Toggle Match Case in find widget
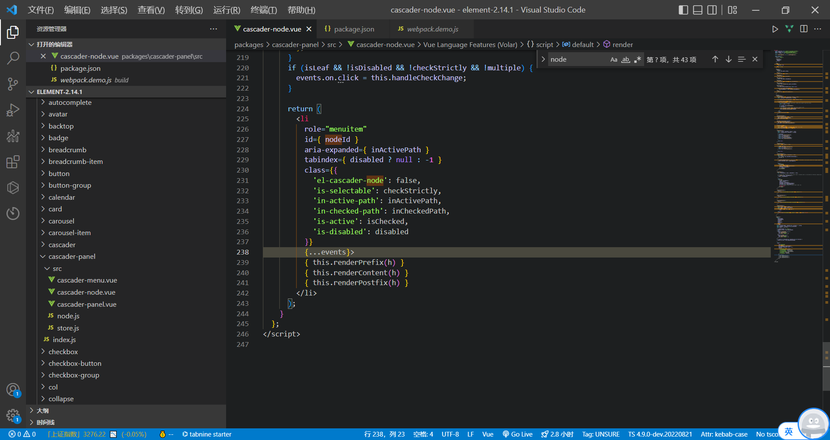 tap(614, 60)
